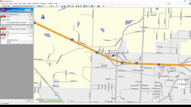The height and width of the screenshot is (107, 191).
Task: Select the Measure ruler tool
Action: click(73, 6)
